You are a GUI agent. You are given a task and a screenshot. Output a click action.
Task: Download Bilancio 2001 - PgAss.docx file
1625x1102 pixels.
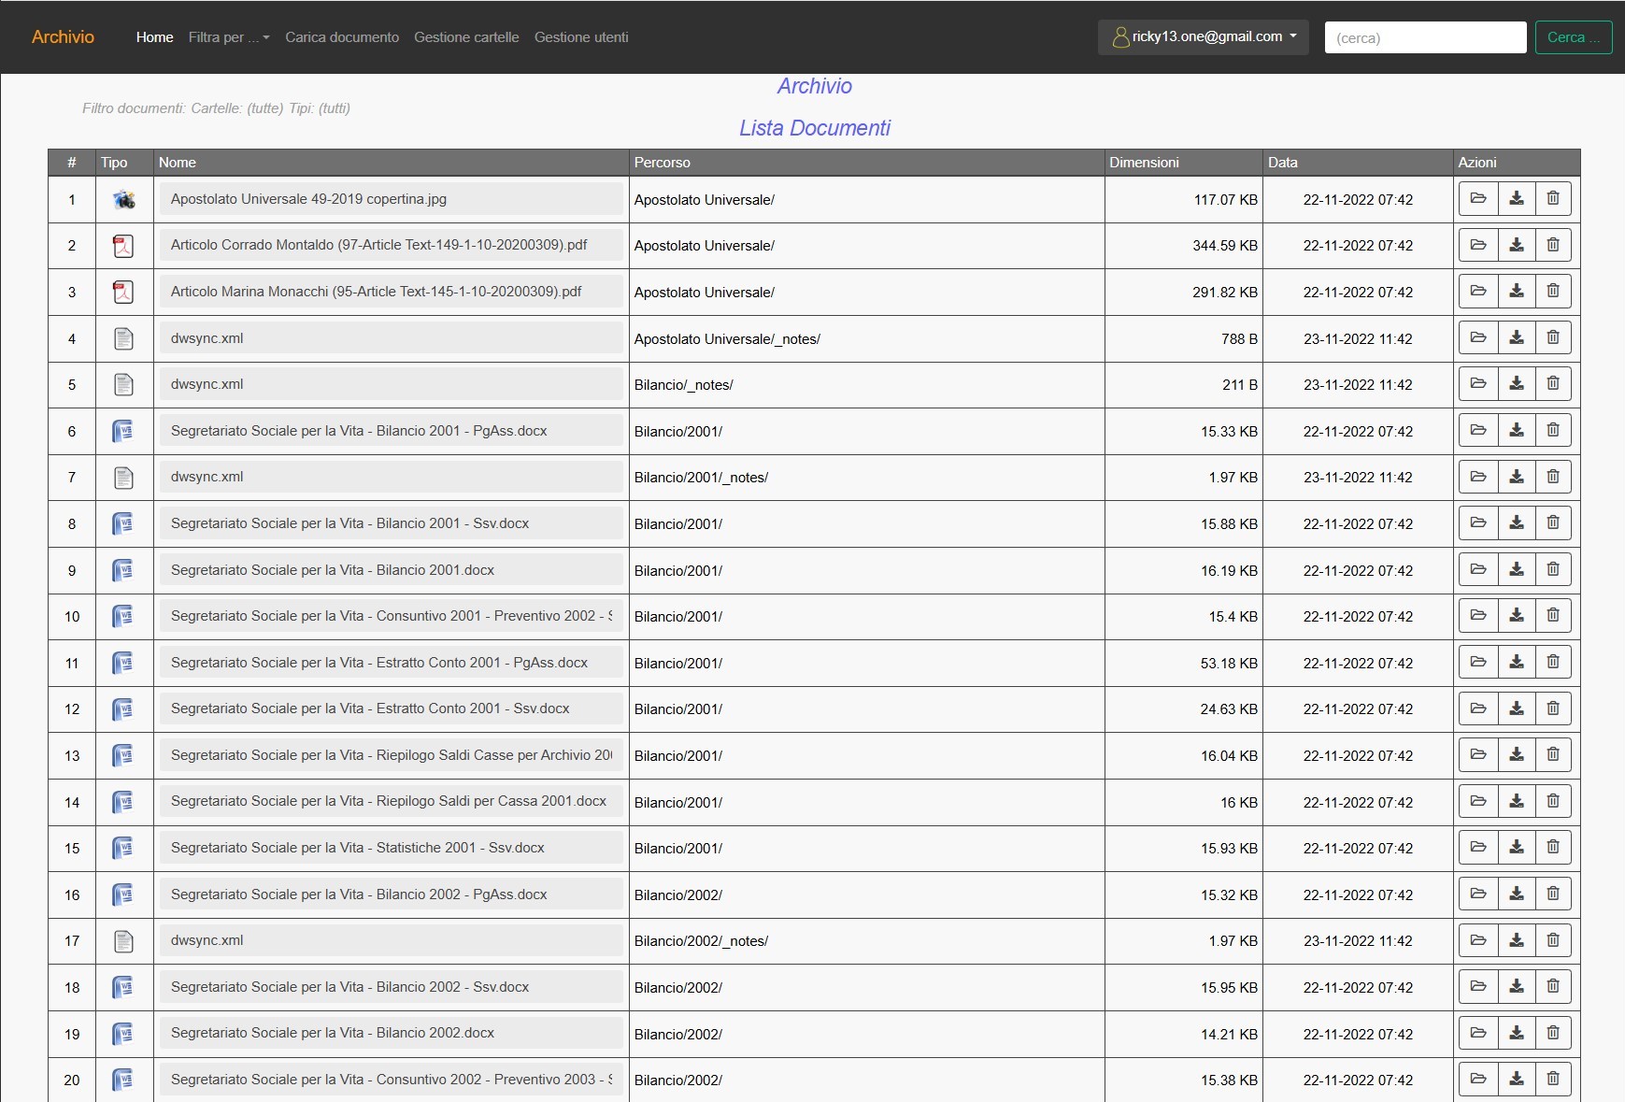[1516, 431]
